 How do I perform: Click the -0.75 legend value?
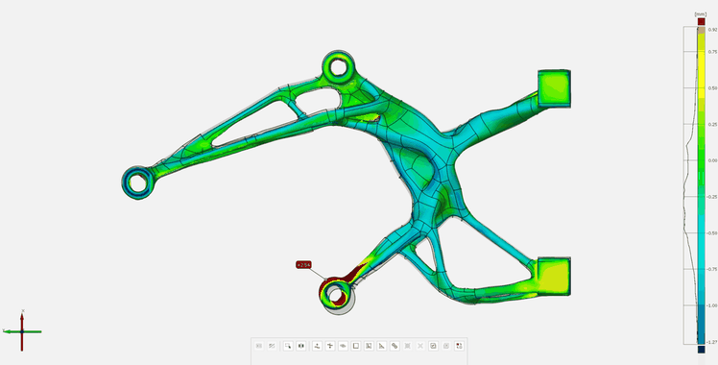click(x=712, y=269)
